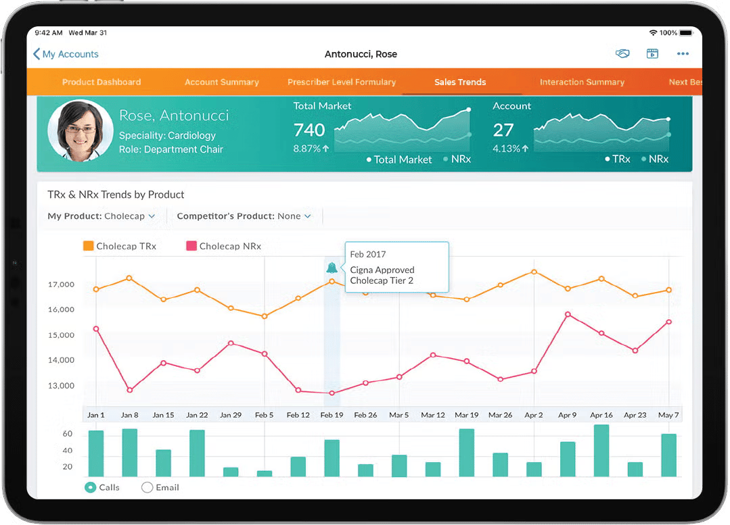
Task: Expand the Competitor's Product dropdown
Action: 244,216
